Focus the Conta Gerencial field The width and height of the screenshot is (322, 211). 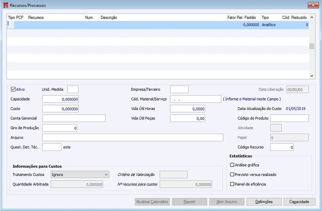point(73,118)
